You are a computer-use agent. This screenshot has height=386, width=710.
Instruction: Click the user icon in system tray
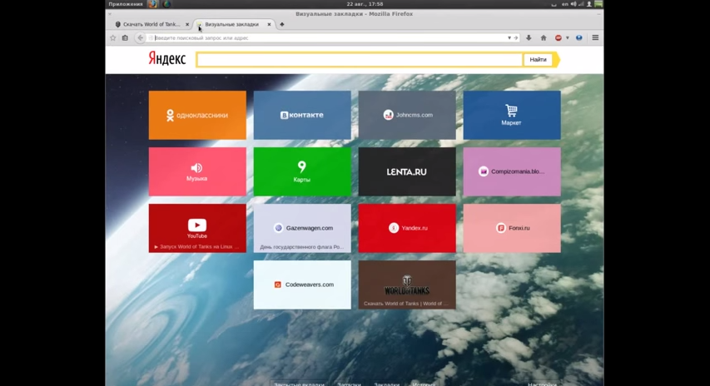click(x=589, y=4)
